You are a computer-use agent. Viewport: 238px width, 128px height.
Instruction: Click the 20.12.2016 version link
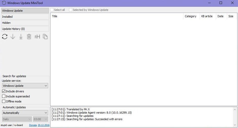[x=44, y=125]
